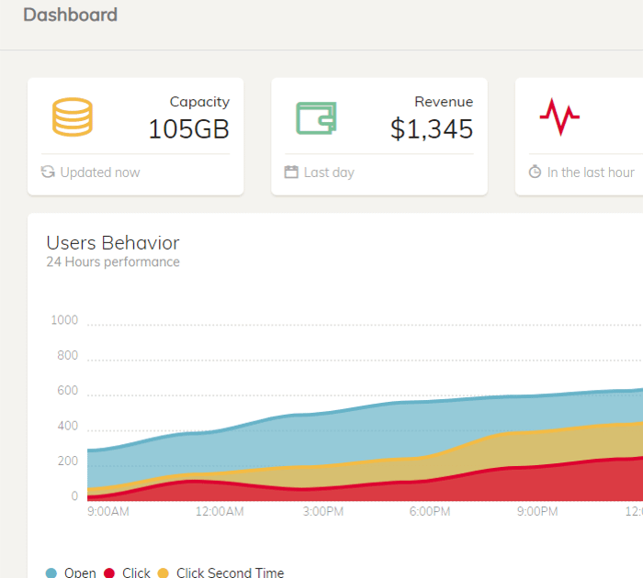
Task: Click the Users Behavior chart heading
Action: click(x=113, y=242)
